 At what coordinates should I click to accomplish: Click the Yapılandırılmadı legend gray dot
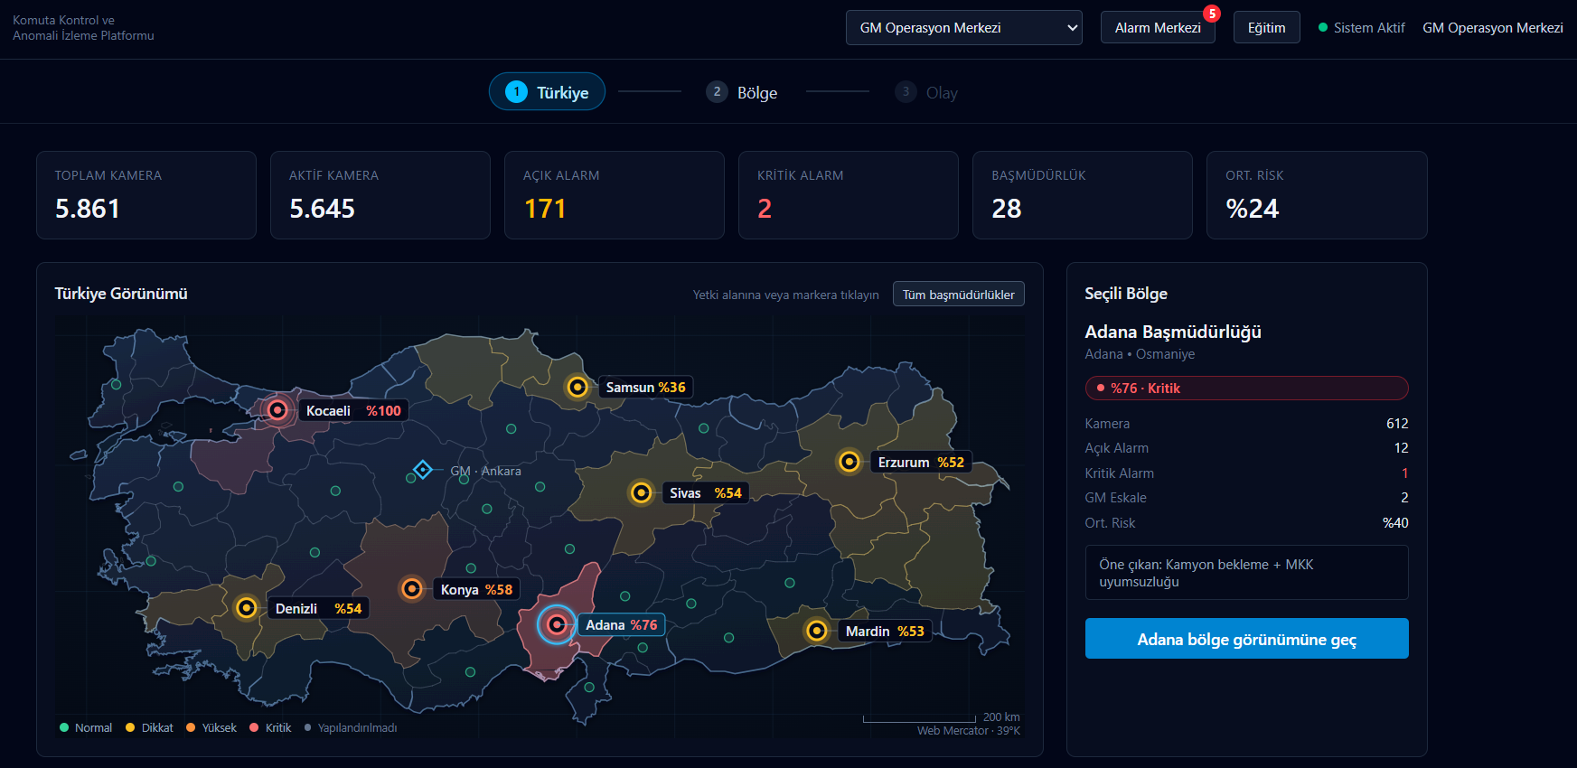[x=308, y=727]
